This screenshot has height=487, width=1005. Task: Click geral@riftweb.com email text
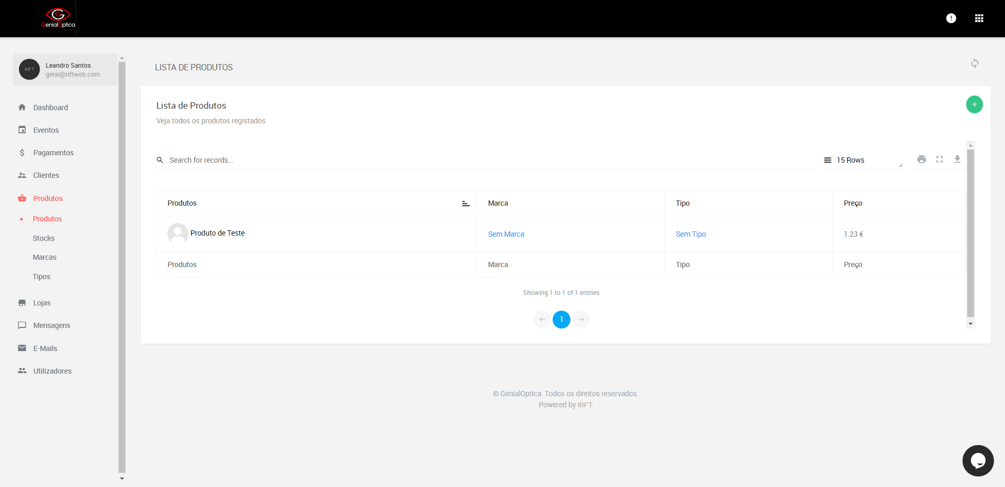tap(72, 75)
